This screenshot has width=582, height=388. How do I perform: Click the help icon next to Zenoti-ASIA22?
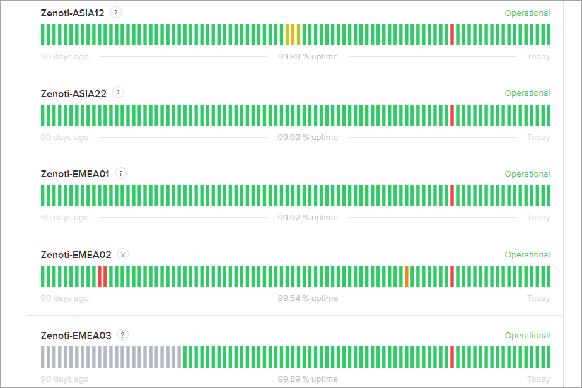(x=118, y=93)
